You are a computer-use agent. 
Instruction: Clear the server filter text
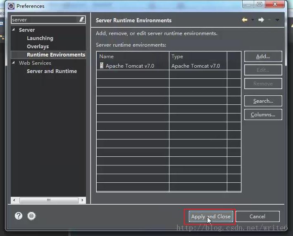82,19
